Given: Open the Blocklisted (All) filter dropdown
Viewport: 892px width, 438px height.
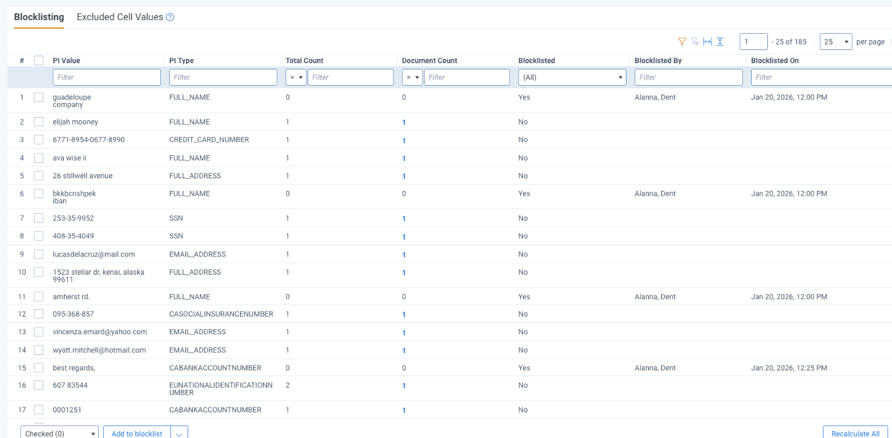Looking at the screenshot, I should (573, 77).
